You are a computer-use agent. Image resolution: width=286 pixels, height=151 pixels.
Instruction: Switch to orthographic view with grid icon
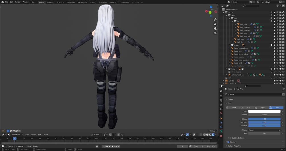point(215,33)
